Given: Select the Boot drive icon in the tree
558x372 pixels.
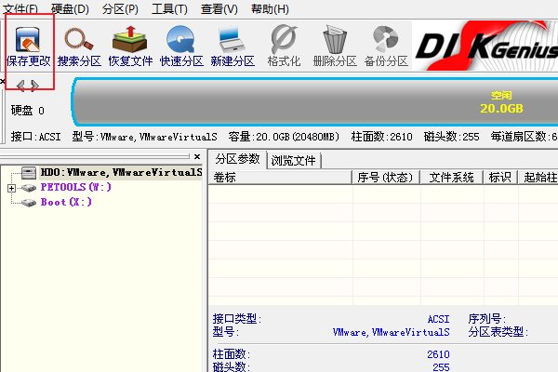Looking at the screenshot, I should pyautogui.click(x=29, y=203).
